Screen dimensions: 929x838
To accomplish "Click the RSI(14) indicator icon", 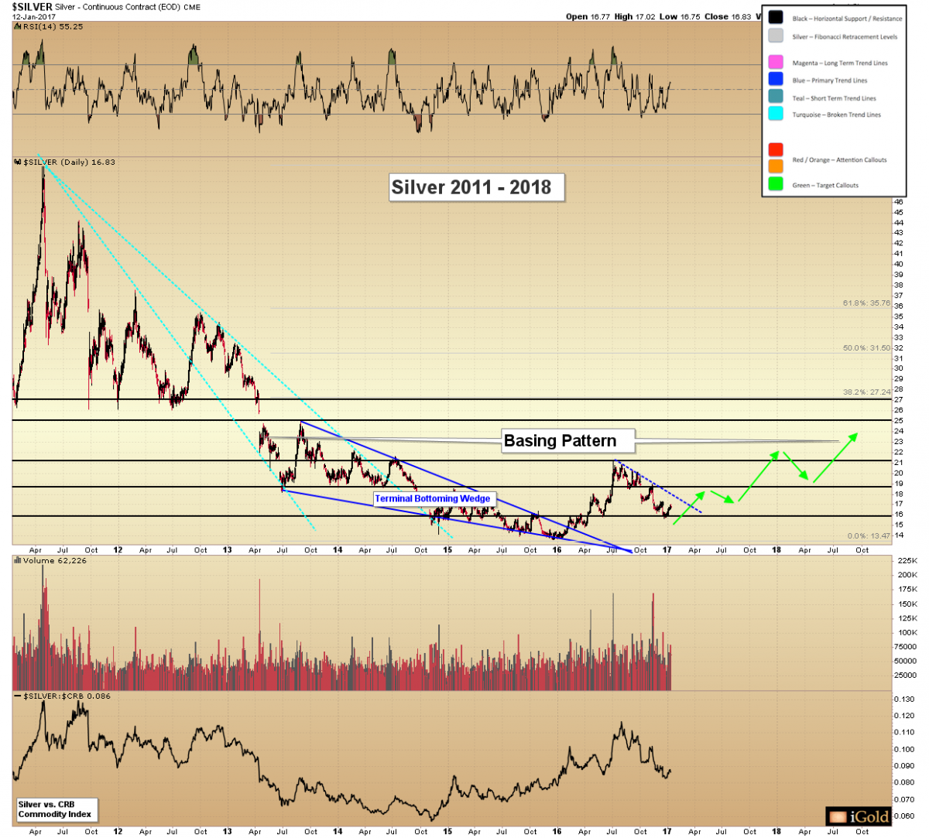I will tap(17, 26).
